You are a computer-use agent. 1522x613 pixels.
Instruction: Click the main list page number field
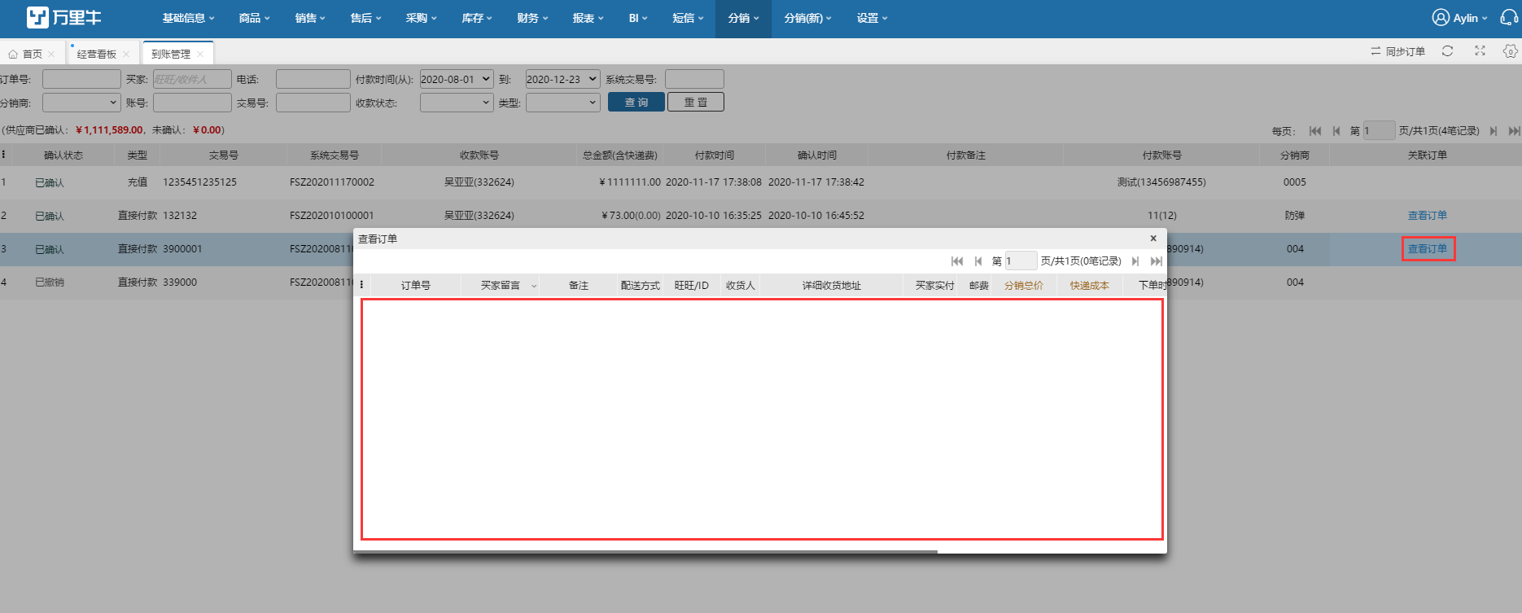[1379, 130]
